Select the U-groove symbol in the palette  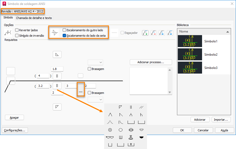[x=131, y=115]
